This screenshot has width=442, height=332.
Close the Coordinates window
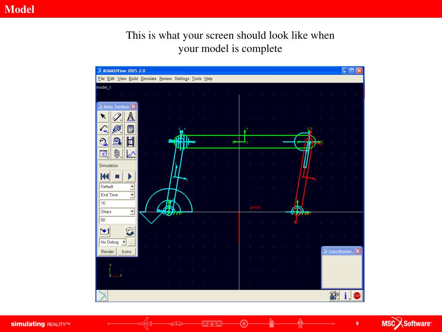pyautogui.click(x=358, y=251)
